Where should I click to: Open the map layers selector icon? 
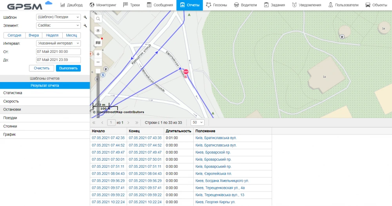coord(98,43)
